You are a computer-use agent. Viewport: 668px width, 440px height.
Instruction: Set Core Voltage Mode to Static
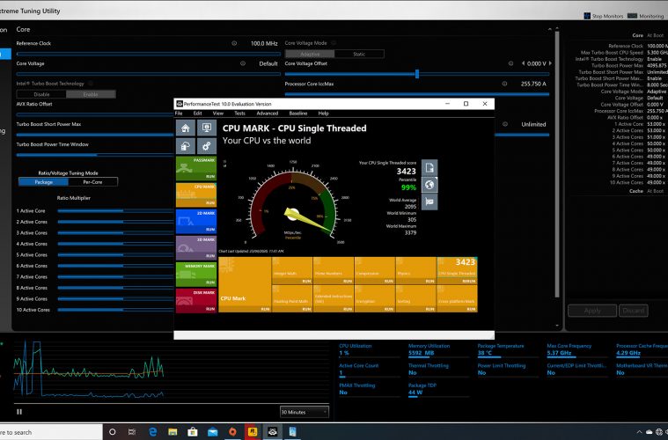click(x=359, y=54)
